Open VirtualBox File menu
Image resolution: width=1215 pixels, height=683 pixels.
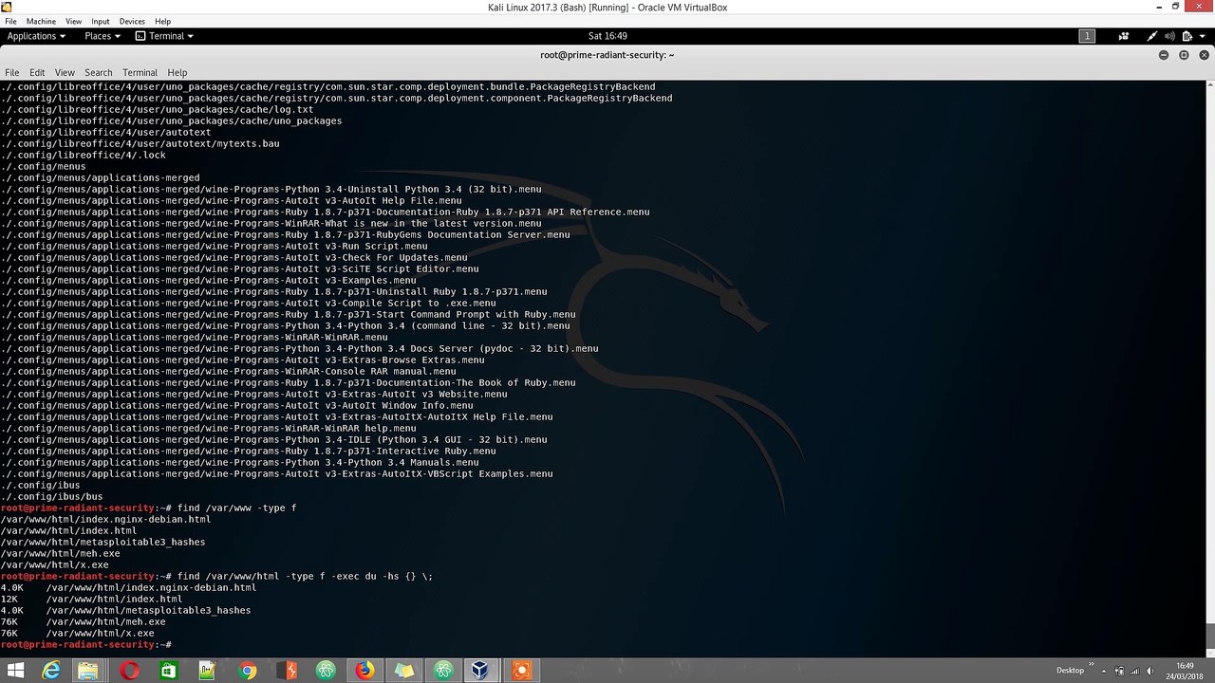coord(11,21)
